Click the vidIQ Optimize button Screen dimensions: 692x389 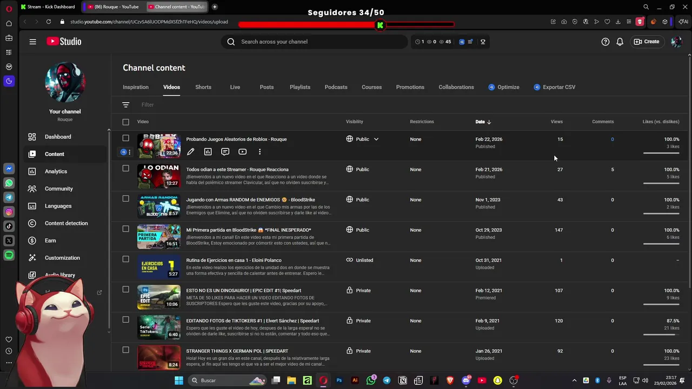click(x=504, y=87)
